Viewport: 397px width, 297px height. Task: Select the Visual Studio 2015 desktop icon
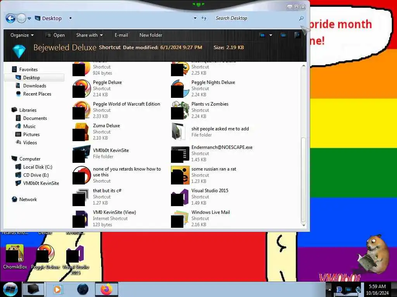(x=76, y=260)
